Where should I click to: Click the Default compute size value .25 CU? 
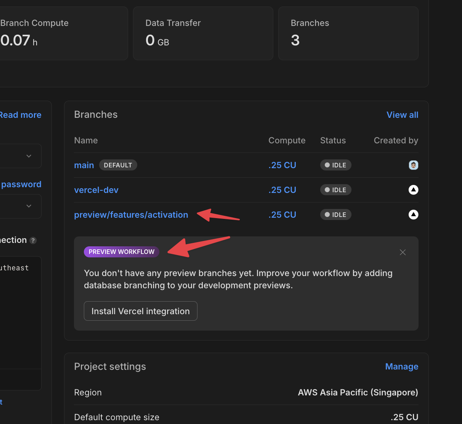coord(404,417)
